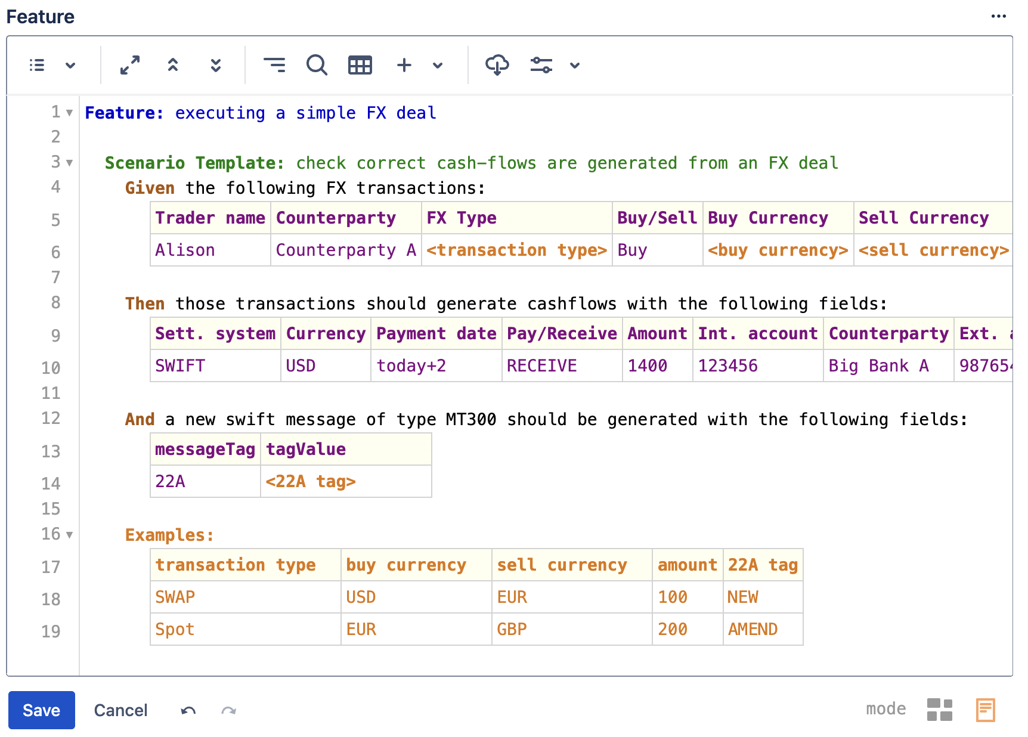Click the 'Given' keyword on line 4

tap(150, 188)
